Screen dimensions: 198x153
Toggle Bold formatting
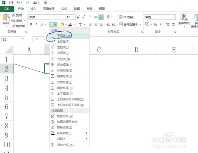pyautogui.click(x=31, y=24)
